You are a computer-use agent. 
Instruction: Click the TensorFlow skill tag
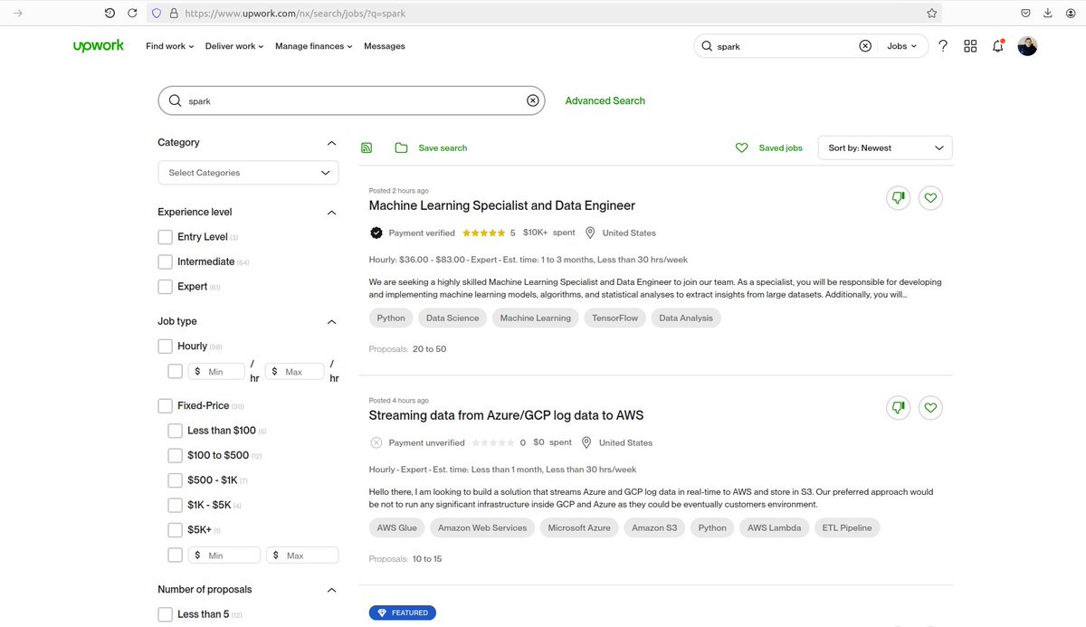tap(615, 318)
